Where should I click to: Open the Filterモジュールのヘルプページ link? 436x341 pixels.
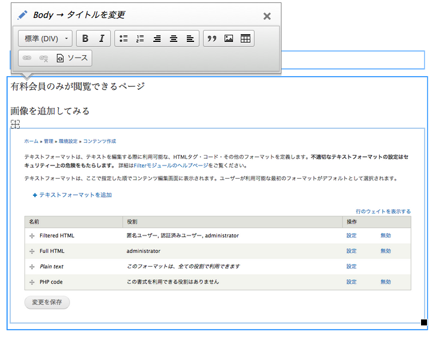click(171, 165)
